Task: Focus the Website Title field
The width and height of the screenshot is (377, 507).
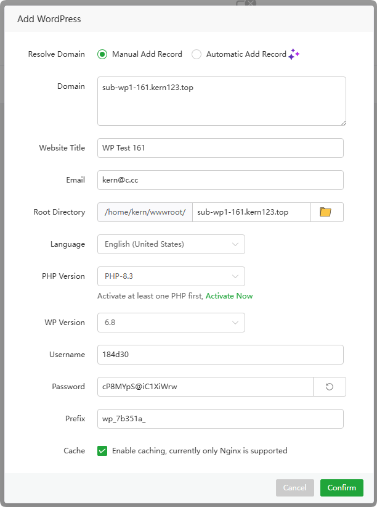Action: click(x=220, y=148)
